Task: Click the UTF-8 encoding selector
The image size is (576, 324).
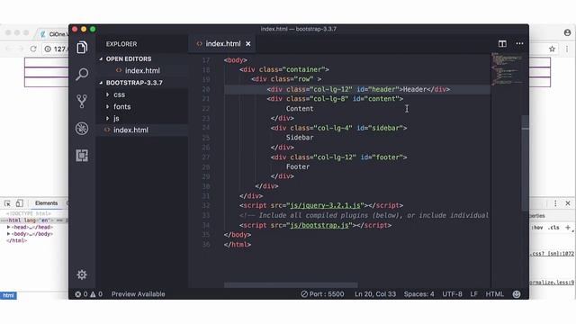Action: click(452, 294)
